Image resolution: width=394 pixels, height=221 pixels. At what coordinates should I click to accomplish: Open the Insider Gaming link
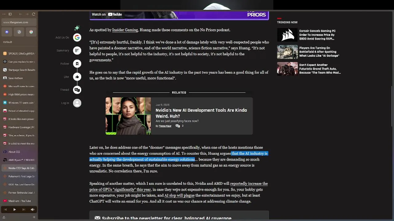(x=125, y=30)
